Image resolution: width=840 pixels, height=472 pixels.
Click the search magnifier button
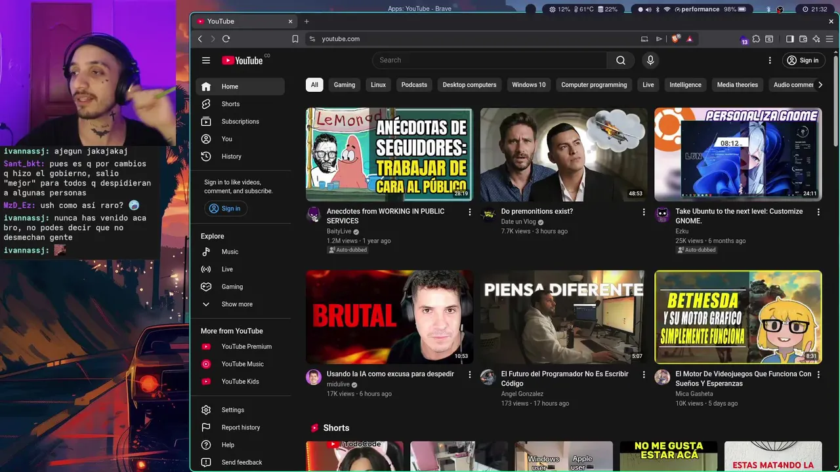621,60
